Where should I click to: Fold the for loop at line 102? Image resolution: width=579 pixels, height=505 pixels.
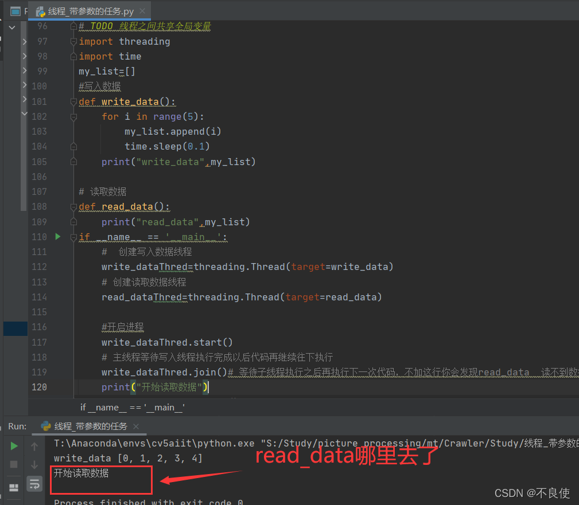pyautogui.click(x=73, y=117)
